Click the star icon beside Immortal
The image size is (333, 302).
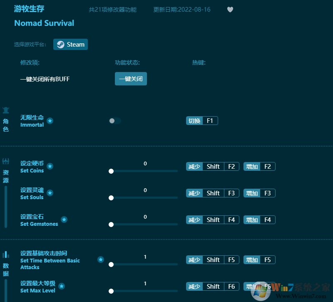tap(50, 121)
